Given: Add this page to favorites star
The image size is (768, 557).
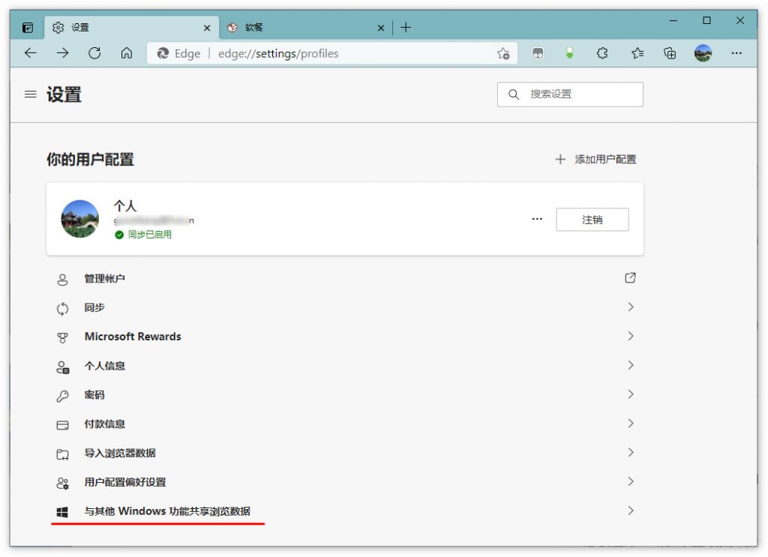Looking at the screenshot, I should click(x=503, y=53).
